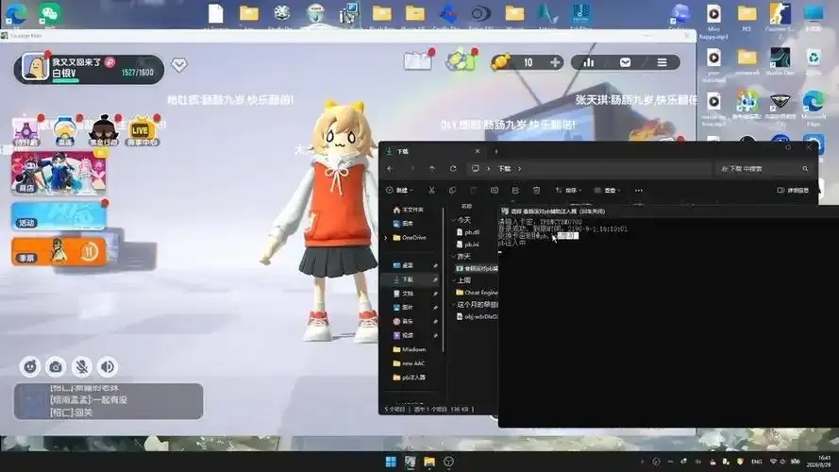Refresh the File Explorer view

click(453, 169)
